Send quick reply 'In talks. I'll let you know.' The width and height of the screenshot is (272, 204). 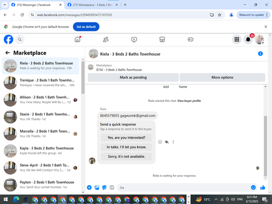[126, 147]
